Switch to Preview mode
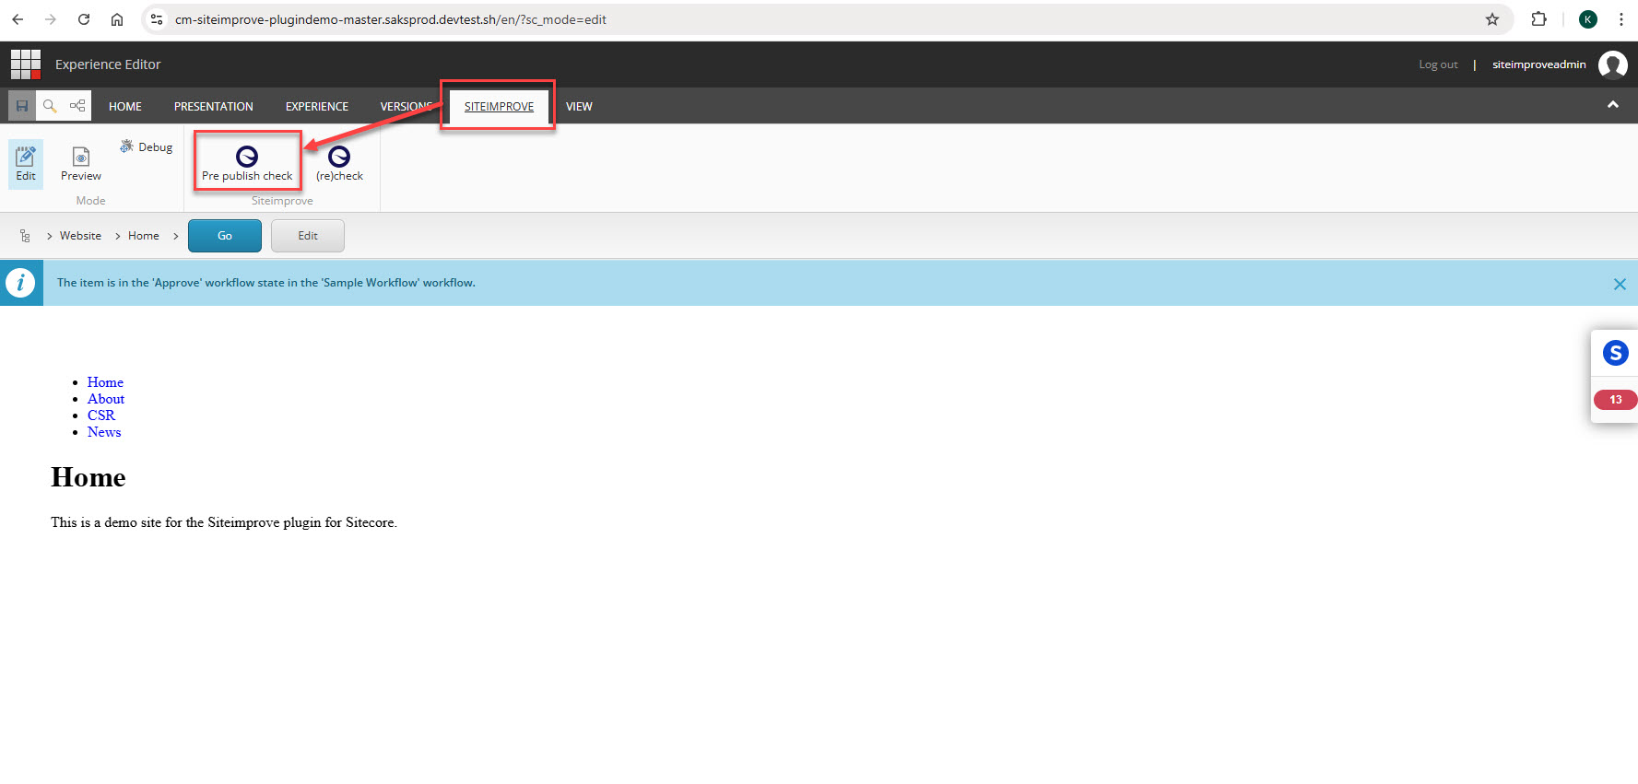The height and width of the screenshot is (784, 1638). tap(81, 164)
